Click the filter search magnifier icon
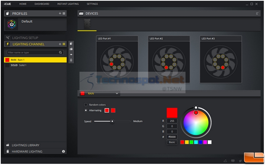 pos(60,52)
